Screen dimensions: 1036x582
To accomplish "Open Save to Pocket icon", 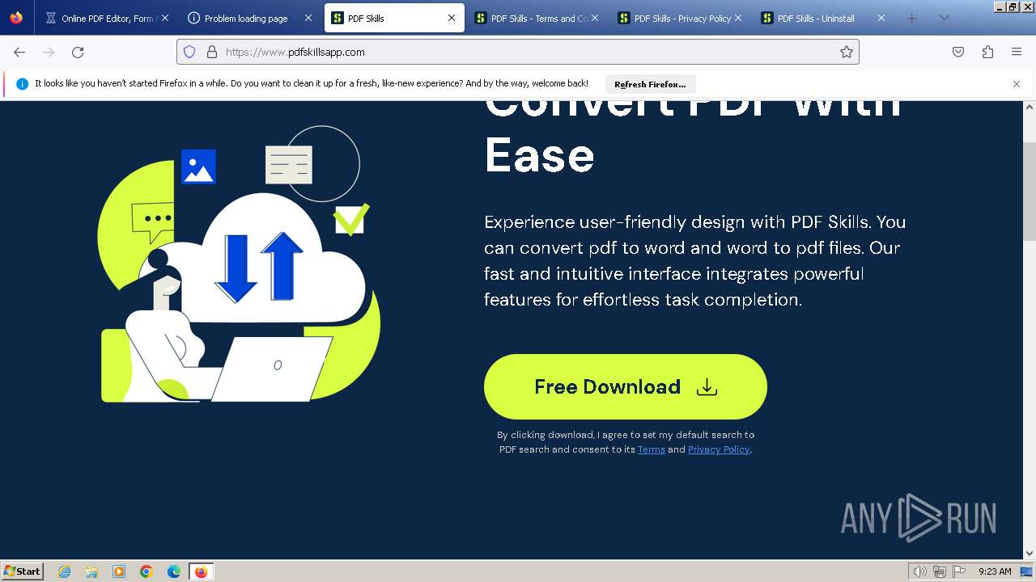I will [x=958, y=52].
